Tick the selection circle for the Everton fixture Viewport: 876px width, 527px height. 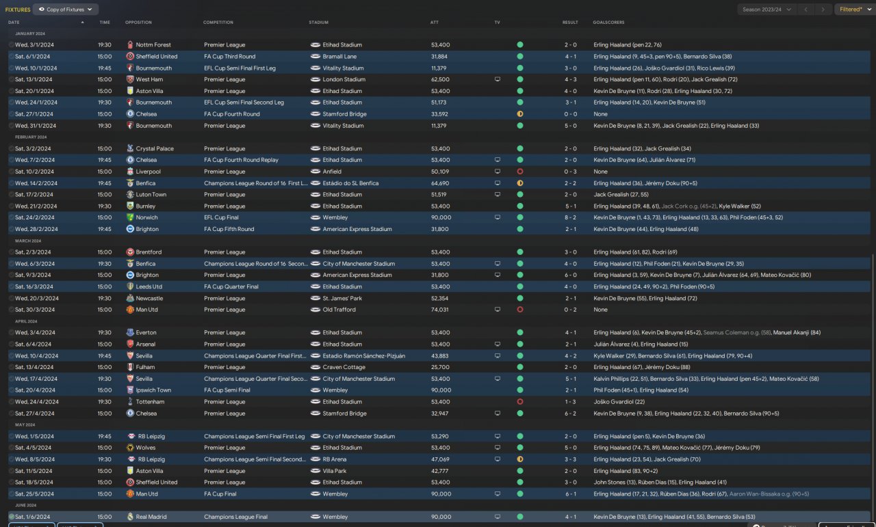pyautogui.click(x=12, y=333)
